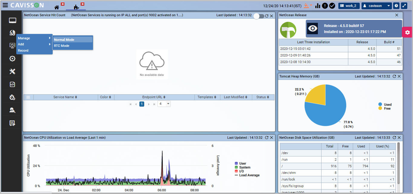Open rows-per-page dropdown showing 4

164,104
